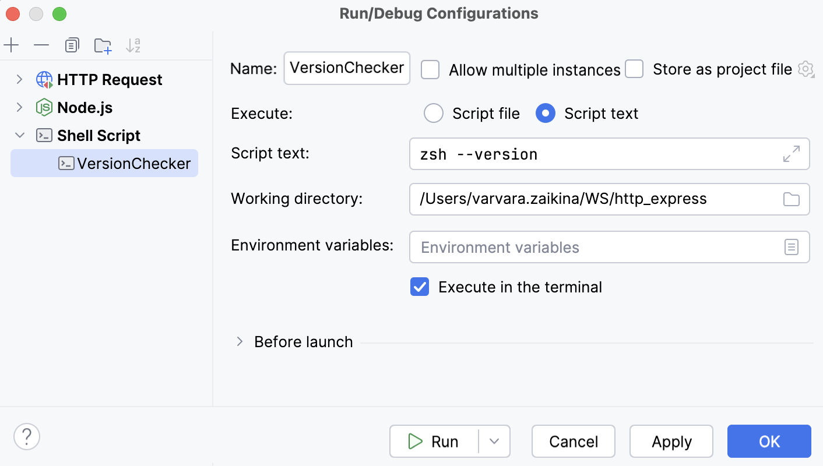The image size is (823, 466).
Task: Sort configurations alphabetically
Action: click(133, 45)
